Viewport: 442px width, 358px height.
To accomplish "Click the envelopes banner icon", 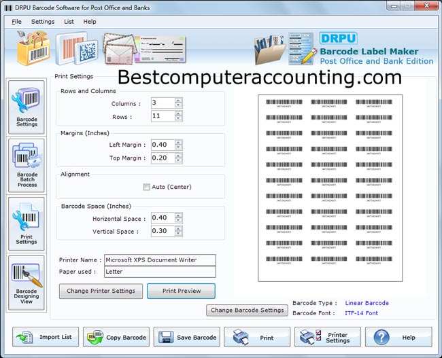I will pos(120,48).
